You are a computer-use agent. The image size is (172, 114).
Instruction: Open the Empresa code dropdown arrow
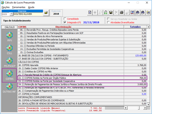(x=11, y=14)
